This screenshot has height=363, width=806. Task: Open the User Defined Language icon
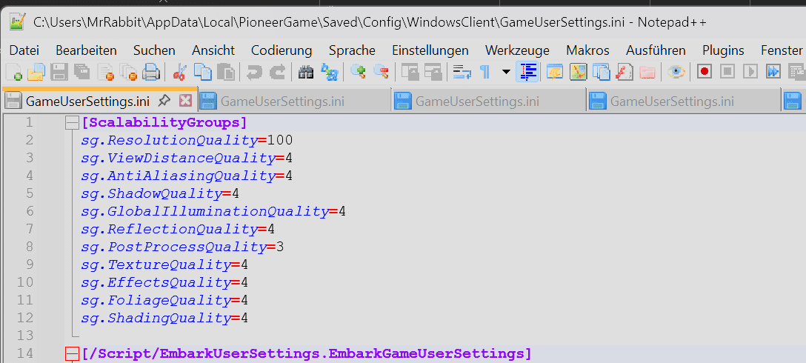pos(555,72)
